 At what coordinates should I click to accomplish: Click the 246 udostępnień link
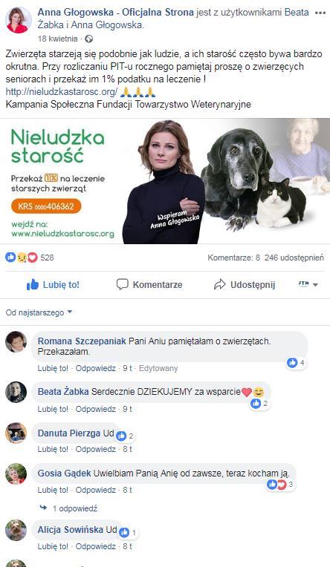pos(294,258)
